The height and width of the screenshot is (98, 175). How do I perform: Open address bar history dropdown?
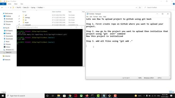pyautogui.click(x=136, y=8)
